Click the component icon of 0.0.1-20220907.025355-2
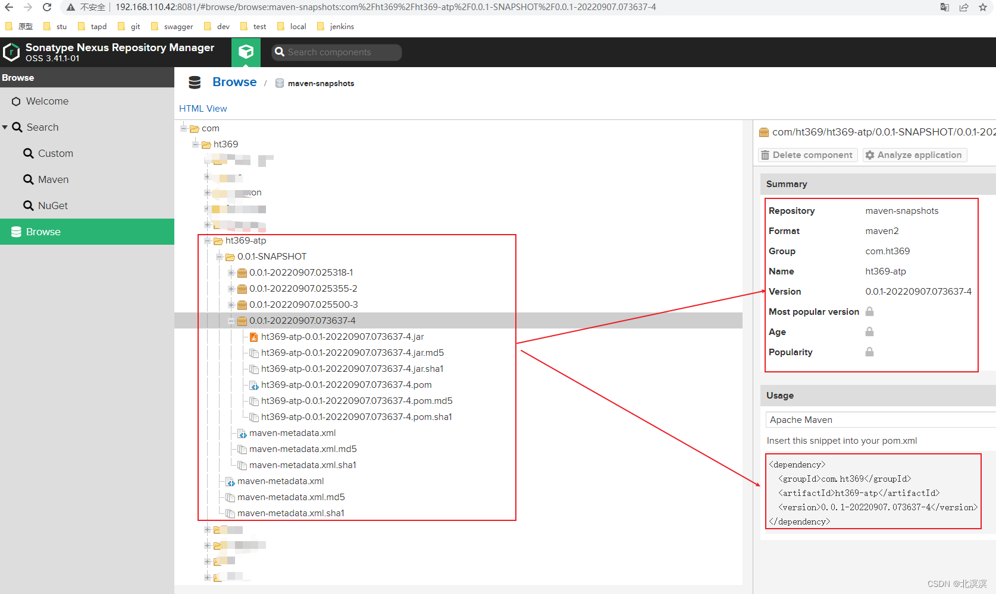 click(x=242, y=289)
